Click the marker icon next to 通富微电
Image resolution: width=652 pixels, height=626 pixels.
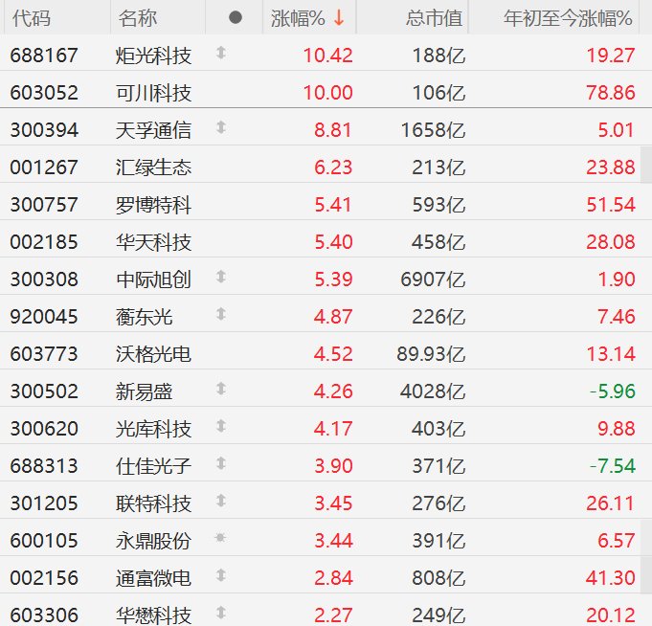(221, 575)
